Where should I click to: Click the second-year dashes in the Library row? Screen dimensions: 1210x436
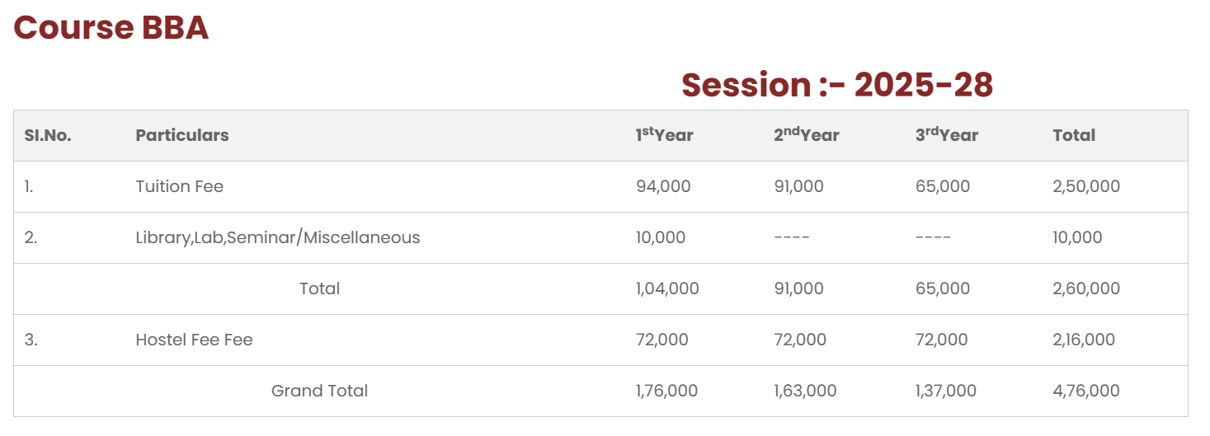pyautogui.click(x=792, y=238)
